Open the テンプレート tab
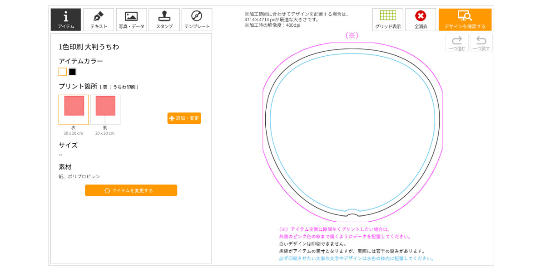 click(197, 19)
